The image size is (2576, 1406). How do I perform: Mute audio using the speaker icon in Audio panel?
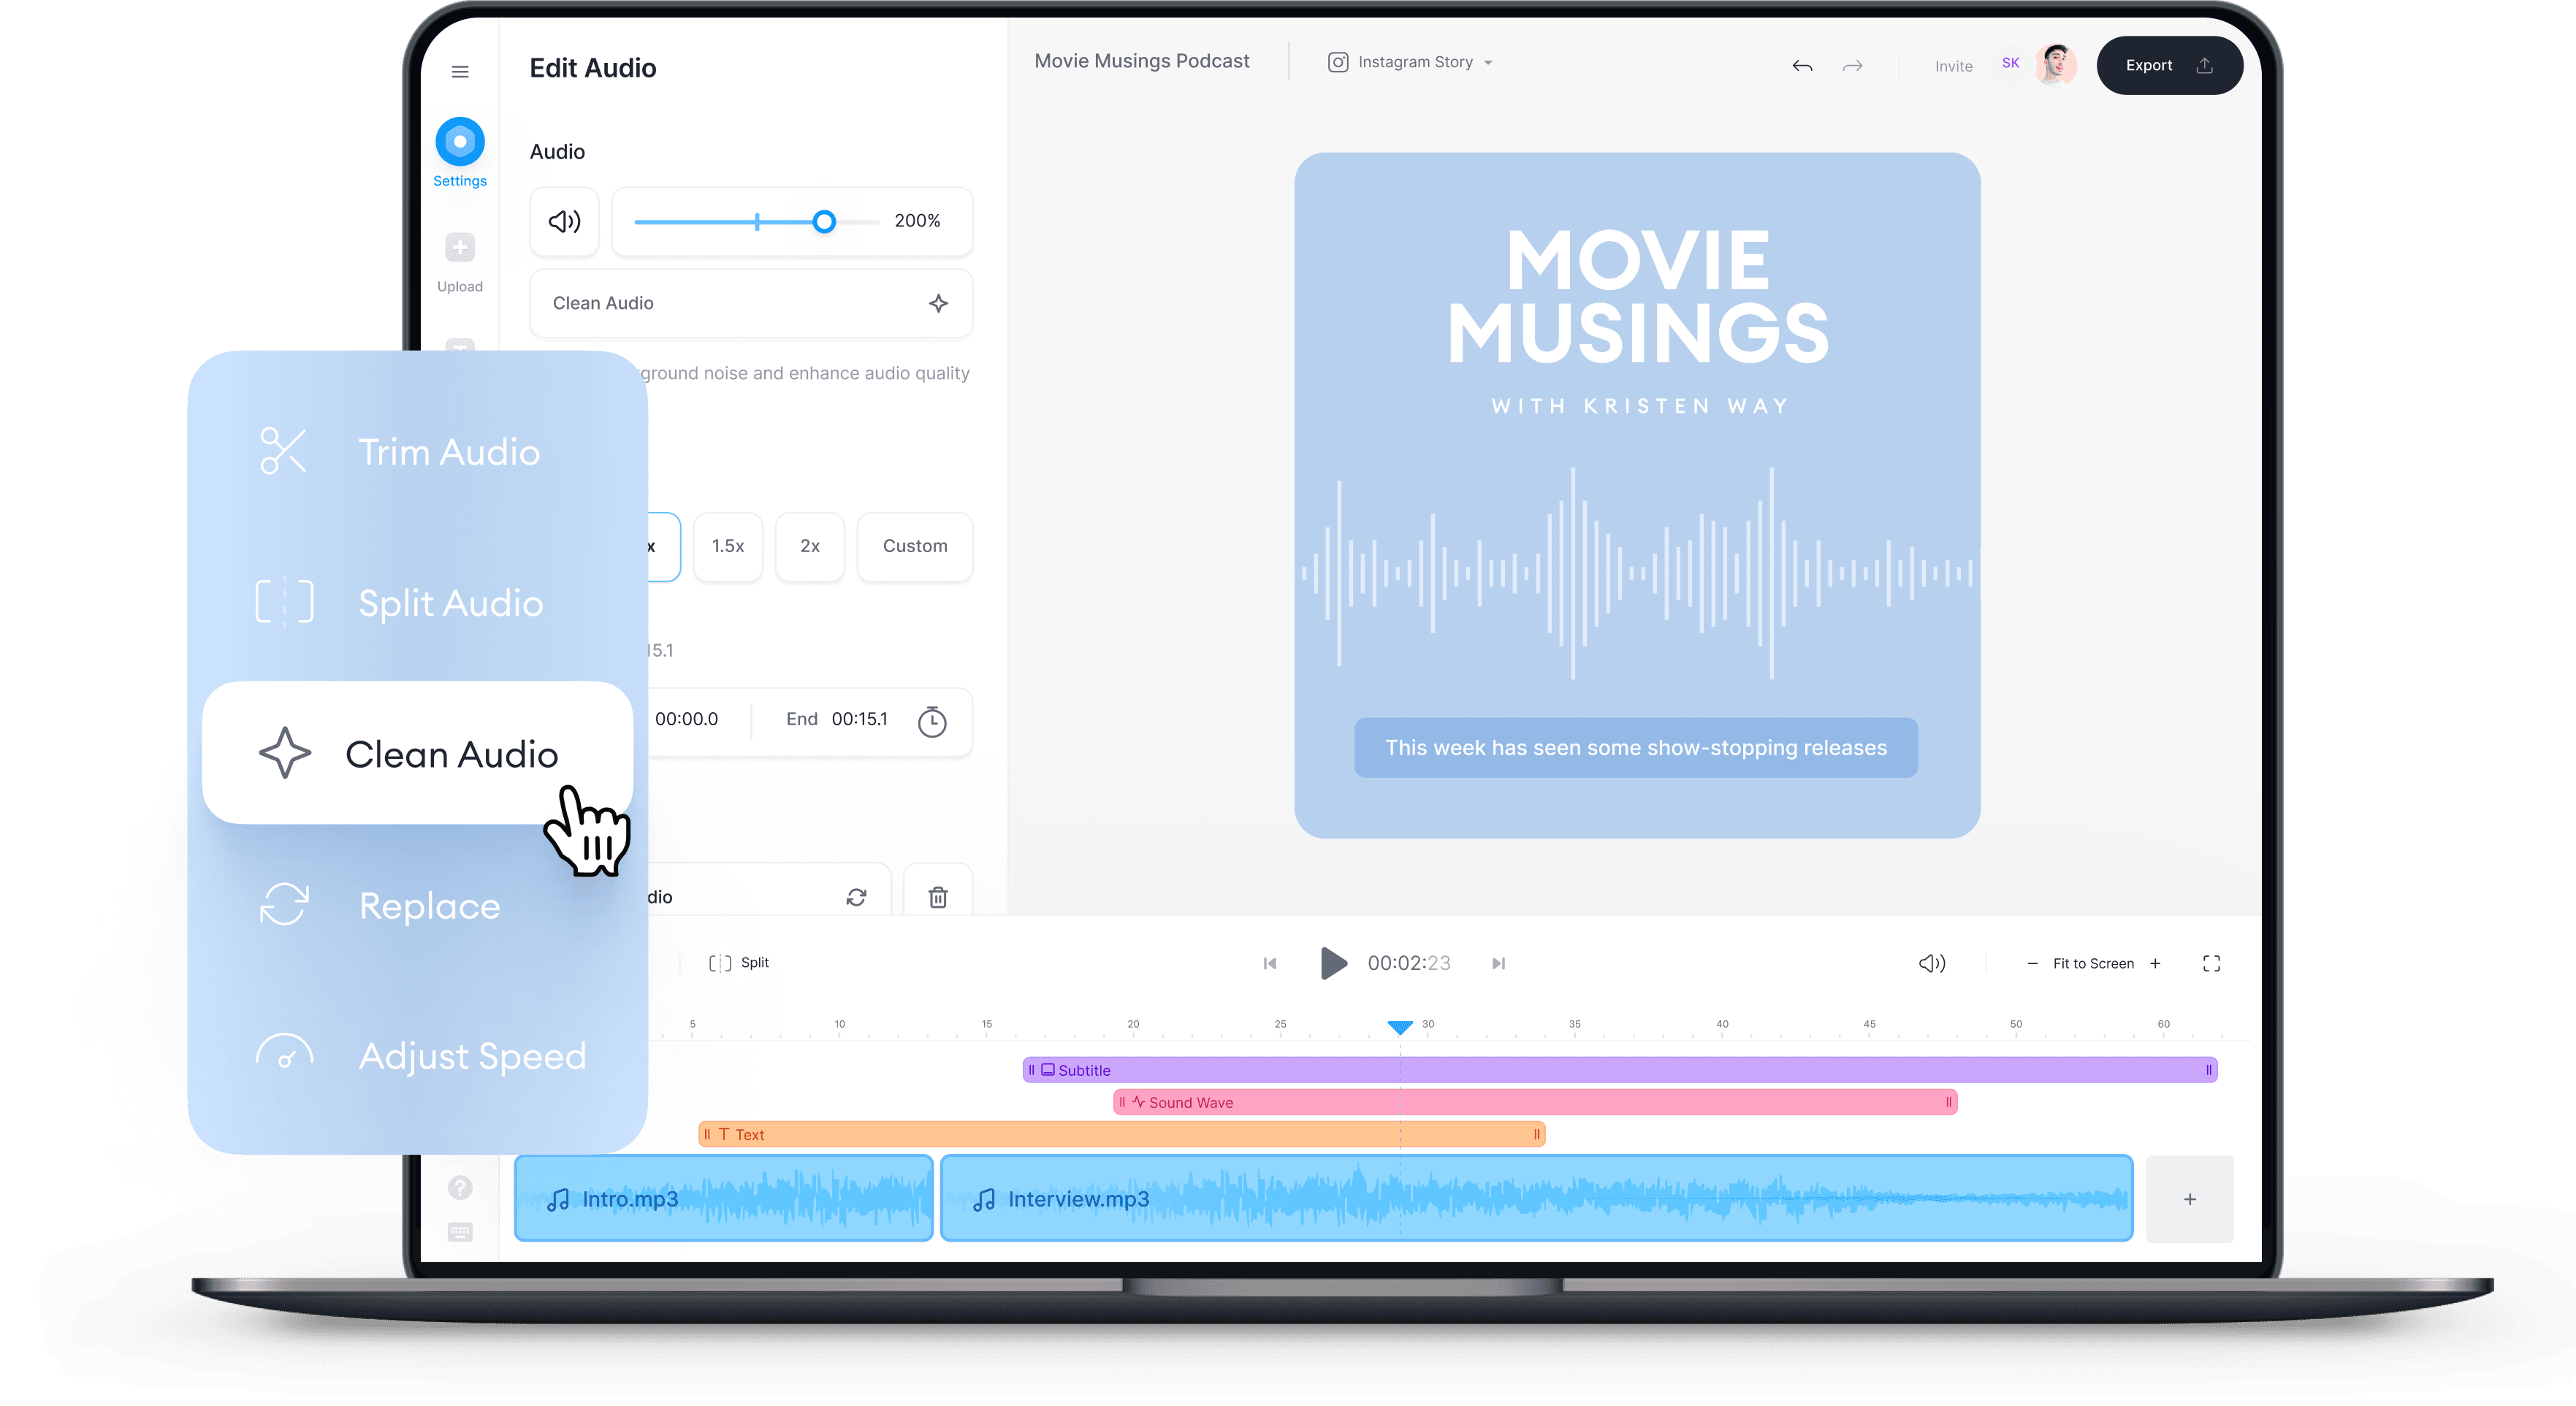point(564,221)
